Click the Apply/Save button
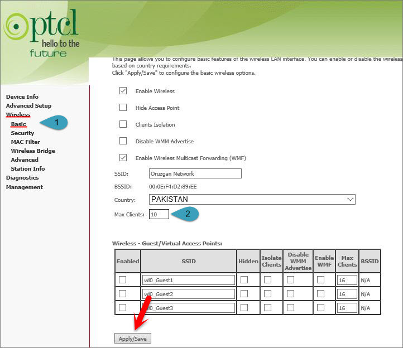This screenshot has height=348, width=403. pyautogui.click(x=133, y=339)
